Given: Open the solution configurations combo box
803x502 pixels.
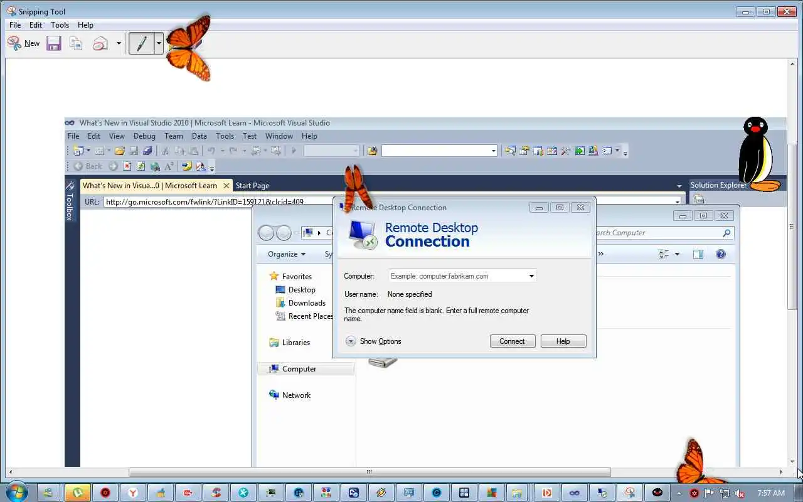Looking at the screenshot, I should pos(331,151).
